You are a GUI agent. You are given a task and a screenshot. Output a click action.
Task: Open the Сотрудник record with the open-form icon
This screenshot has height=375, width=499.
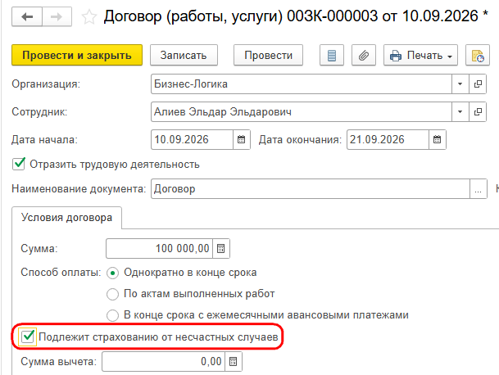coord(478,111)
